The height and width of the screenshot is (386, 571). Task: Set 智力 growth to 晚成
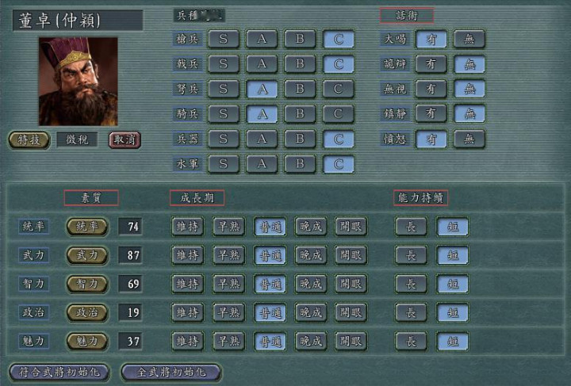tap(311, 284)
